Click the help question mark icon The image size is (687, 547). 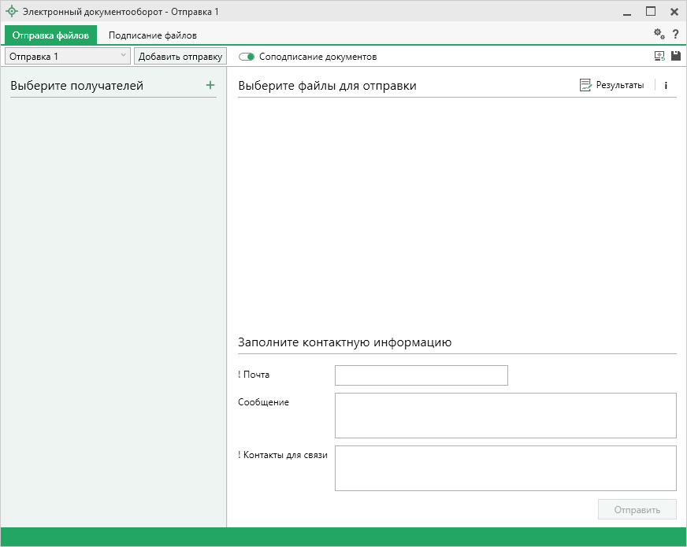[675, 35]
